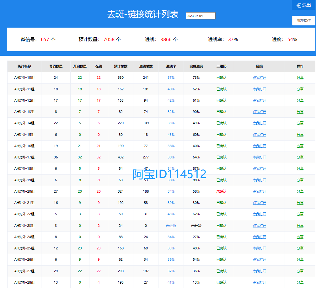The height and width of the screenshot is (288, 316).
Task: Open the 点我打开 link for AH对外-12组
Action: pos(260,100)
